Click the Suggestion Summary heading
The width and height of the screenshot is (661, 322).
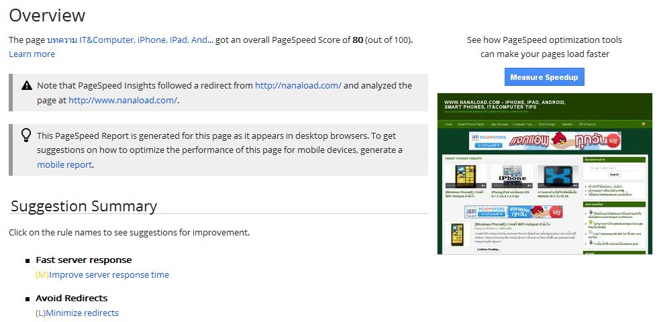pos(84,206)
